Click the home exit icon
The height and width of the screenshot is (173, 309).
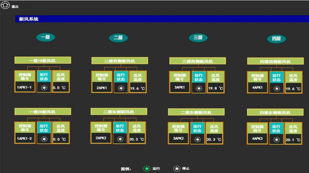click(5, 5)
